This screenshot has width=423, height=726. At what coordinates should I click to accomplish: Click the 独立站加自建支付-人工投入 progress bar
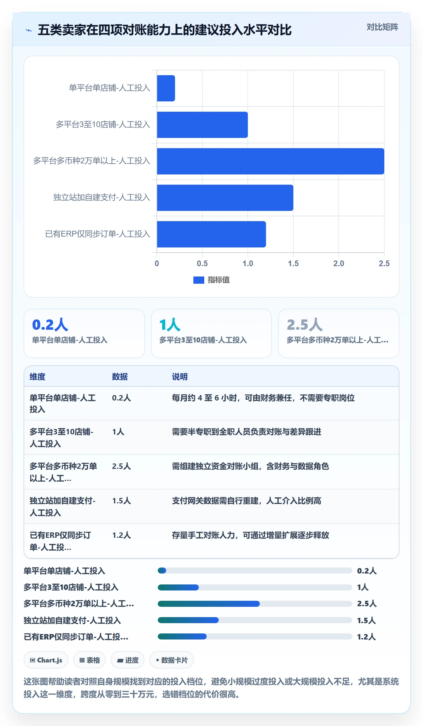(x=255, y=620)
